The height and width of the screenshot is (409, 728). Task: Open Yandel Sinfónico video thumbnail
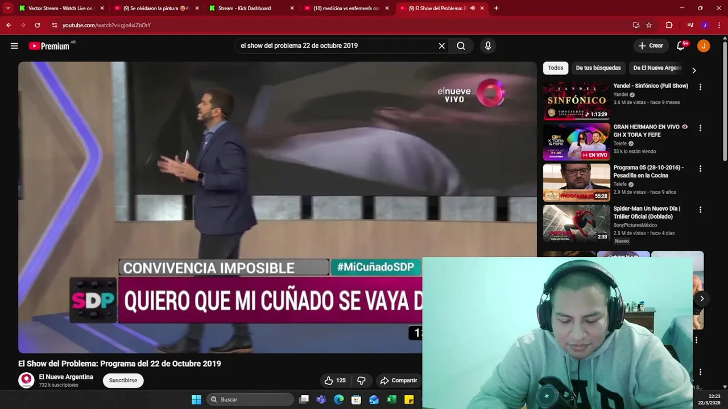[x=576, y=101]
